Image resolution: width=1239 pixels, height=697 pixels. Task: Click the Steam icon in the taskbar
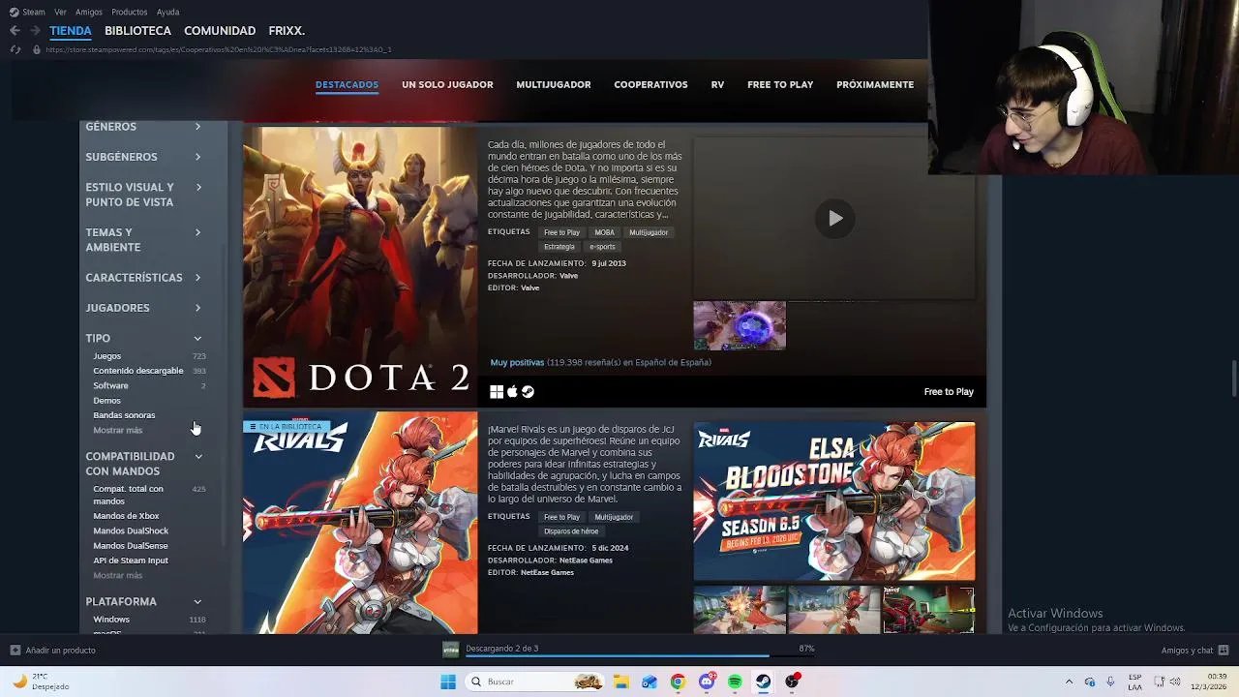(764, 682)
